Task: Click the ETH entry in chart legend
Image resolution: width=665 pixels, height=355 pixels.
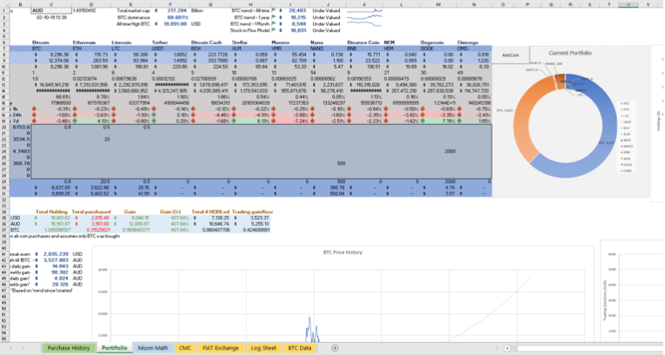Action: (626, 109)
